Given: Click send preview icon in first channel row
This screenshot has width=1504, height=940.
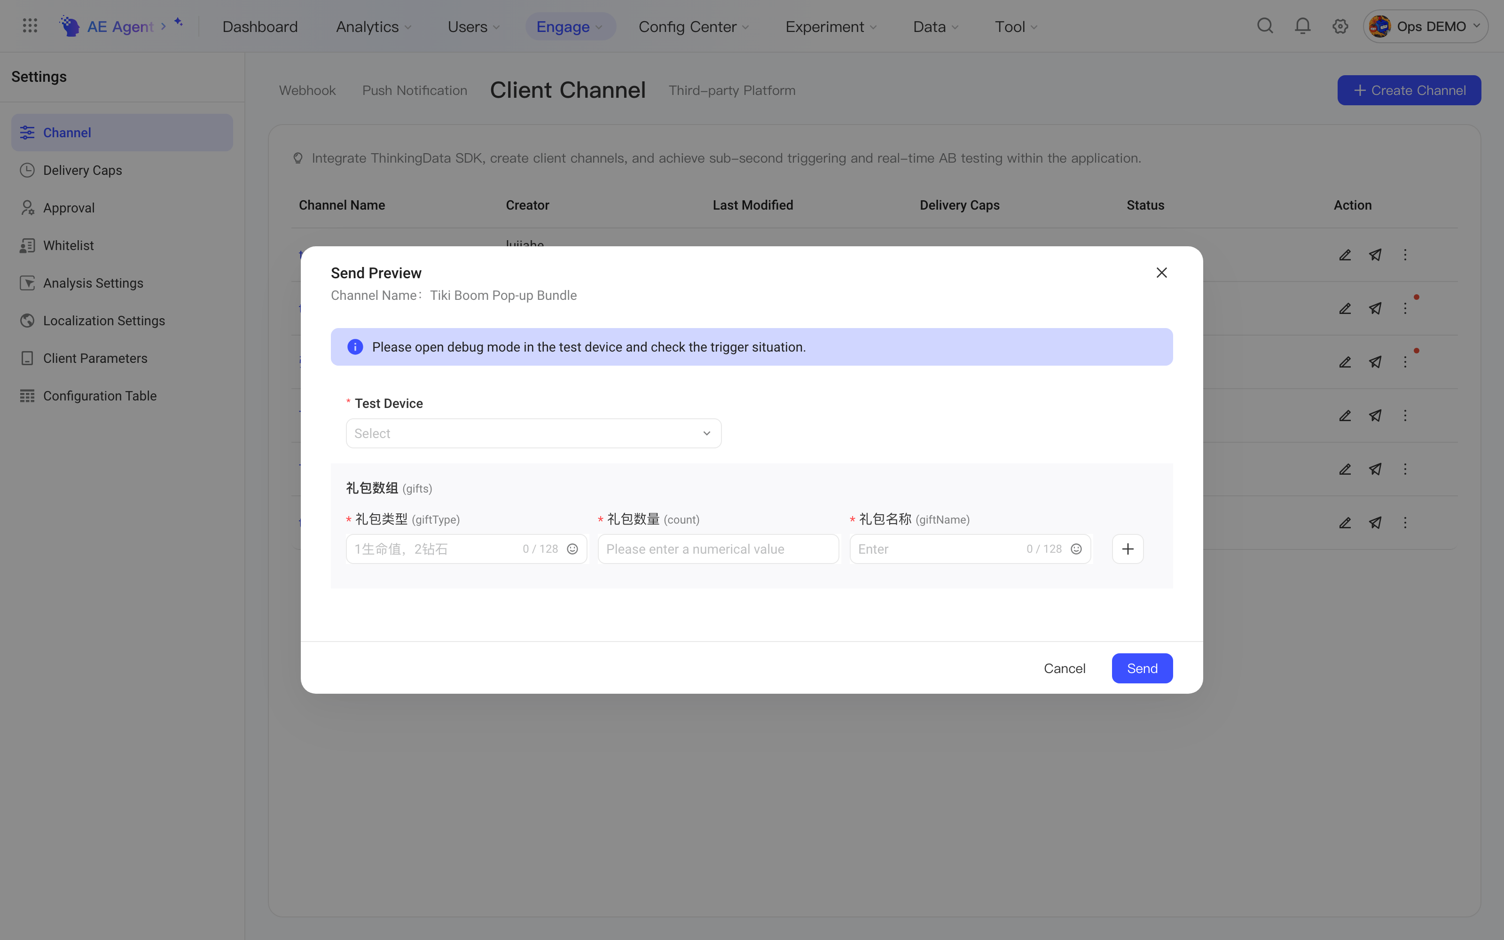Looking at the screenshot, I should pos(1375,255).
